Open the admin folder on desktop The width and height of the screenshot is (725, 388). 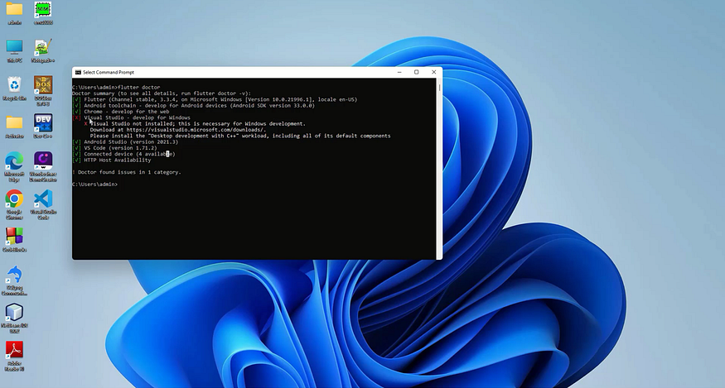coord(14,13)
